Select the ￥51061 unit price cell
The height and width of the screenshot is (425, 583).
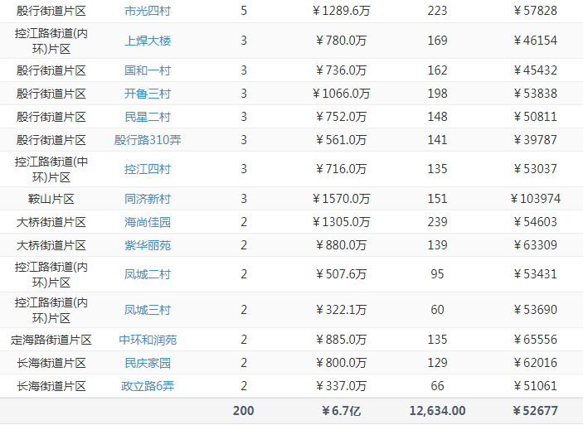536,386
